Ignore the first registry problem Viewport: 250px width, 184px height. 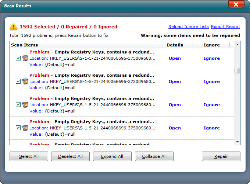point(212,58)
